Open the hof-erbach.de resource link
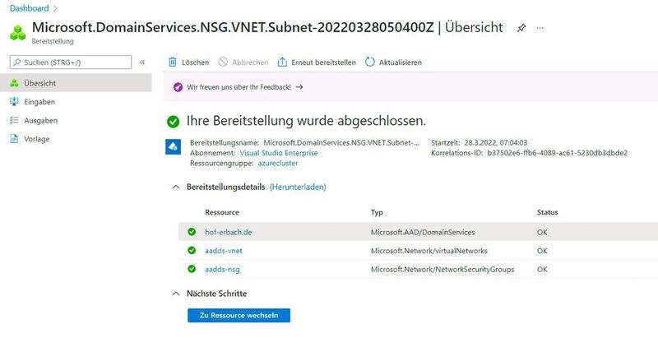Screen dimensions: 658x347 tap(229, 233)
